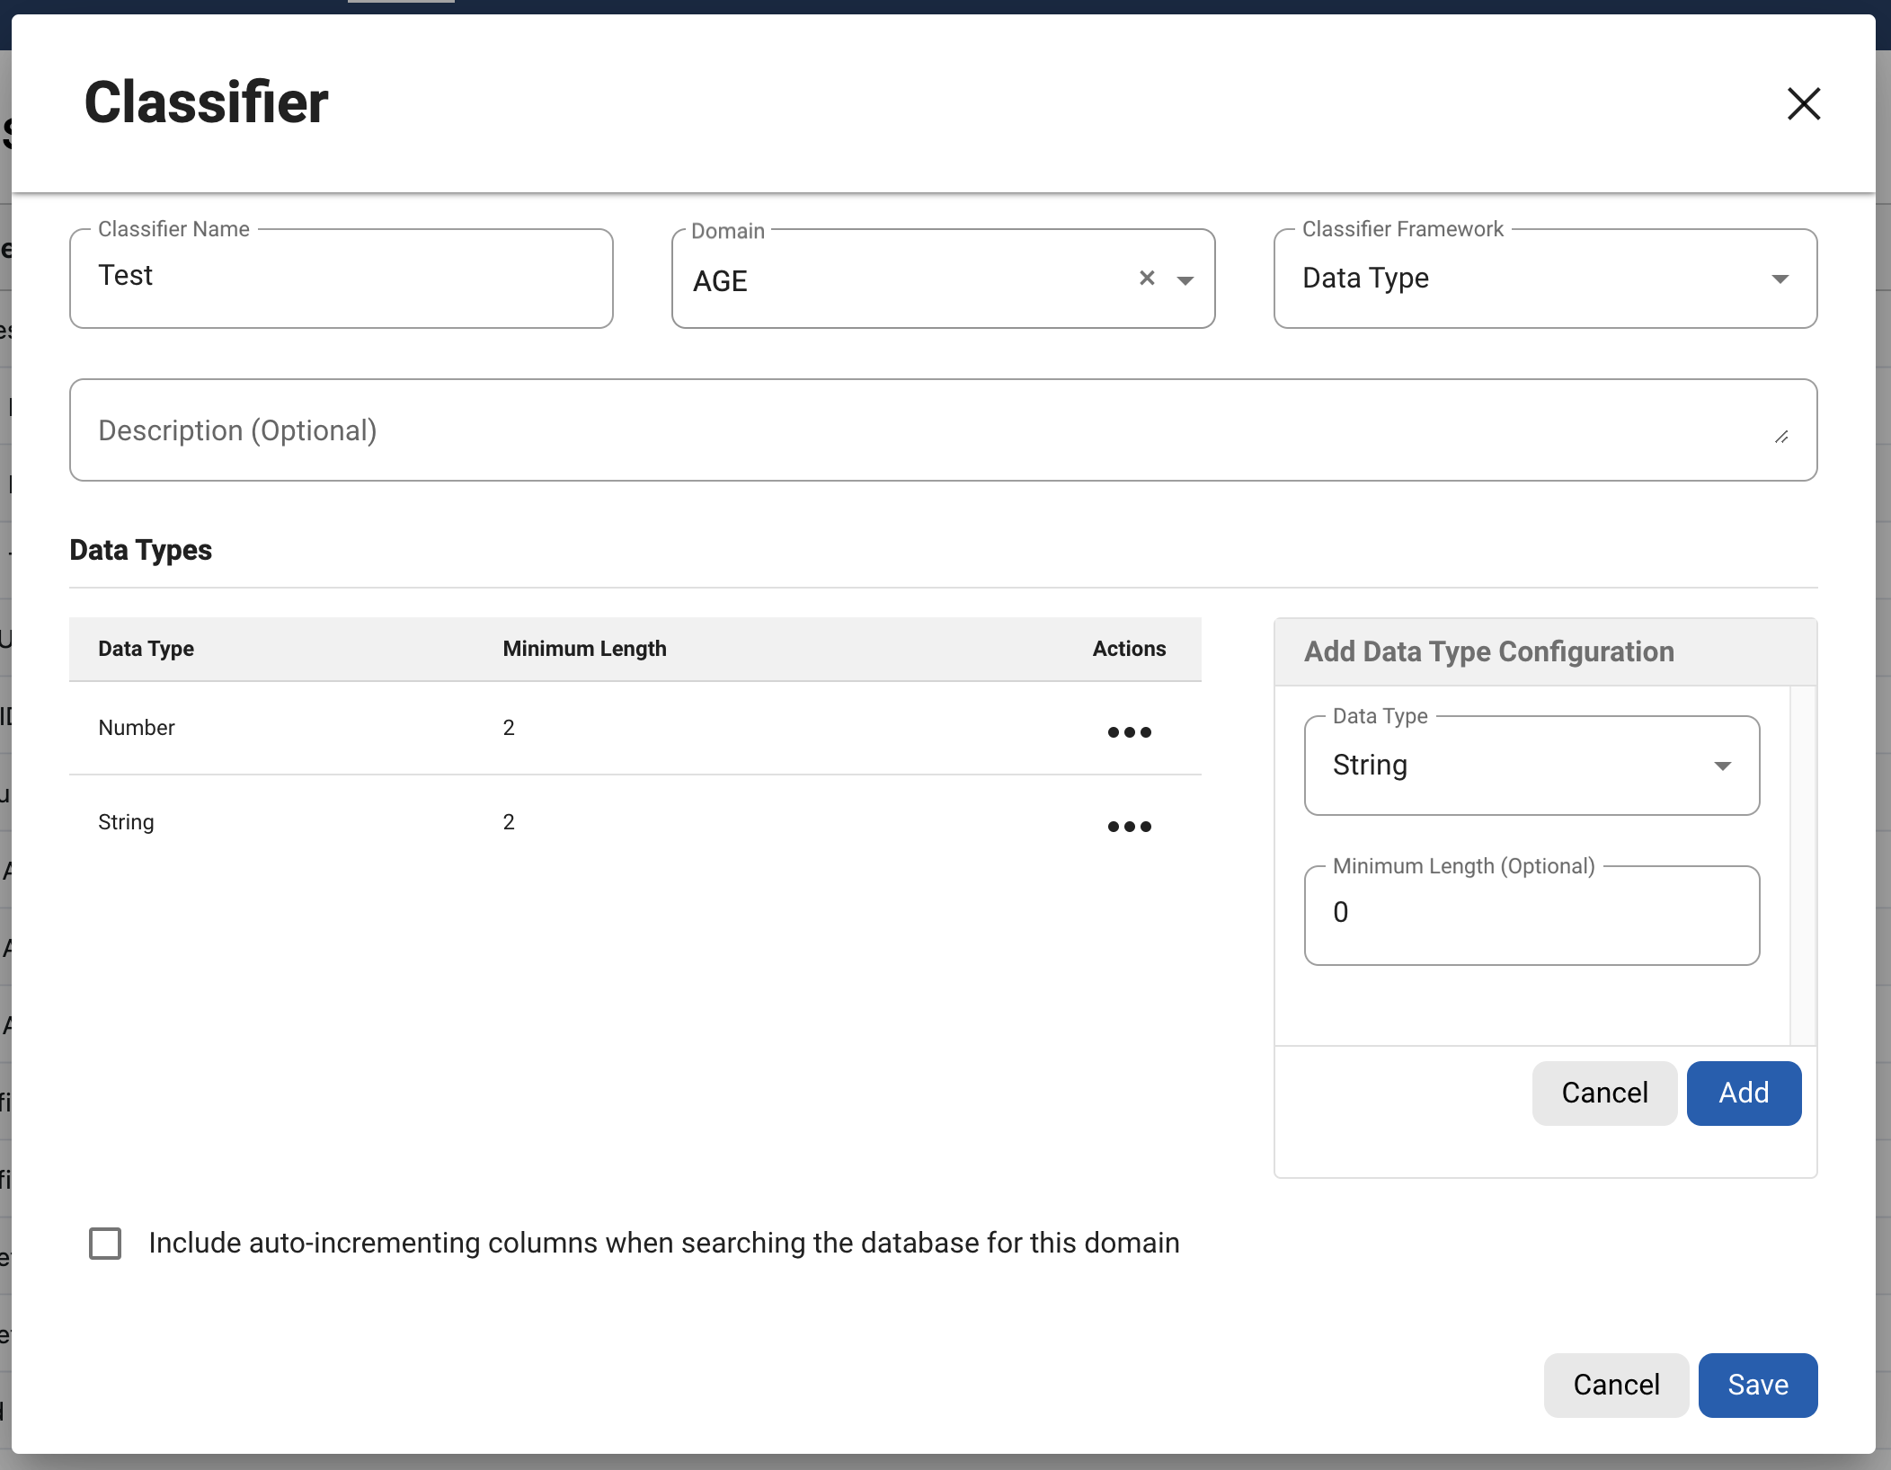Close the Classifier dialog with X icon

(1803, 103)
